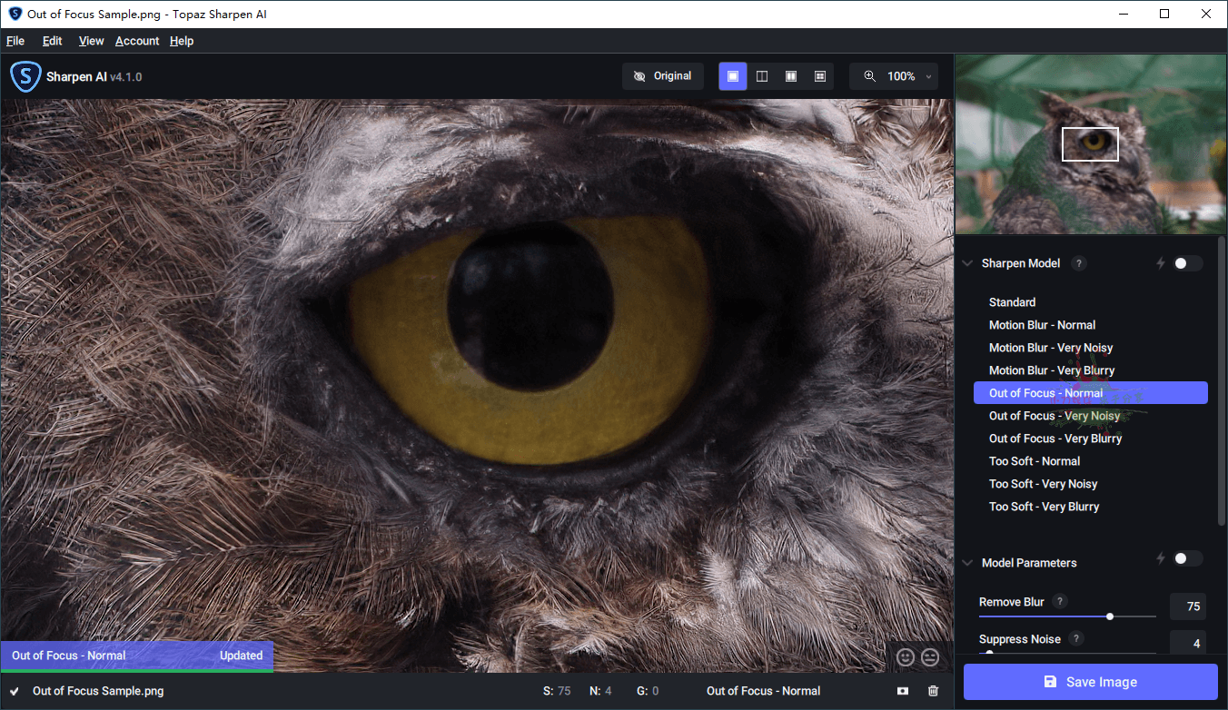The image size is (1228, 710).
Task: Enable the Model Parameters auto toggle switch
Action: point(1186,557)
